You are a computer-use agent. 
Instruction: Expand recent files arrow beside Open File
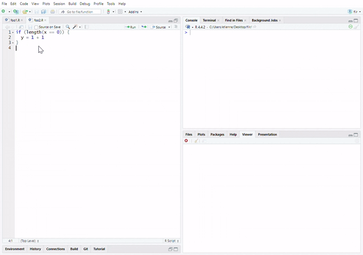(30, 11)
